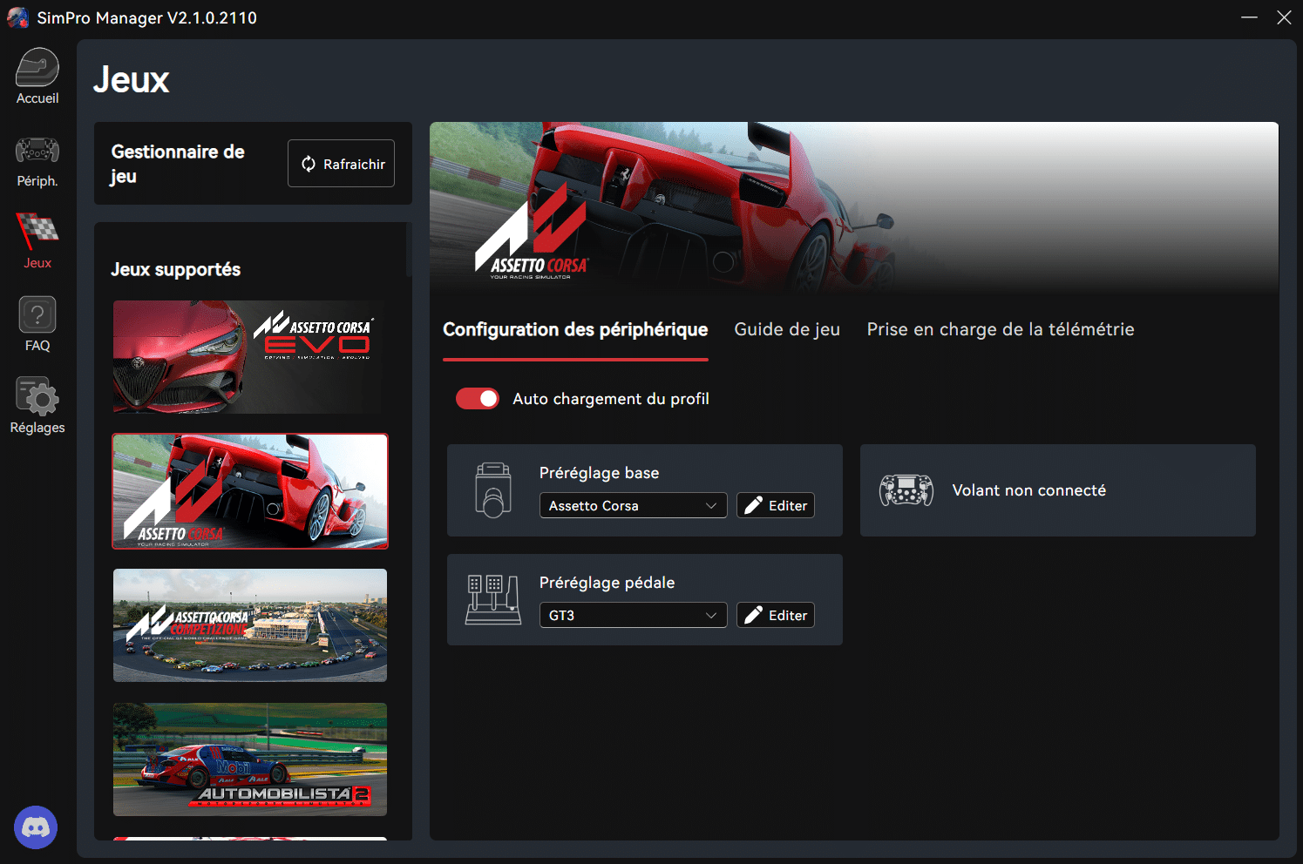Screen dimensions: 1303x864
Task: Select Configuration des périphérique tab
Action: point(575,329)
